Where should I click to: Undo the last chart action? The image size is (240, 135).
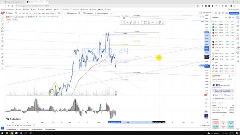coord(111,13)
